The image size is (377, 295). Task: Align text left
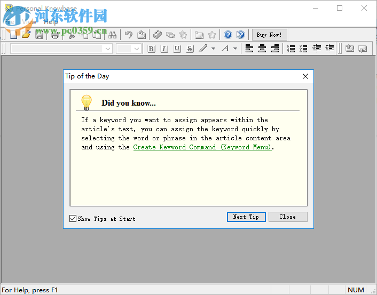pos(249,49)
